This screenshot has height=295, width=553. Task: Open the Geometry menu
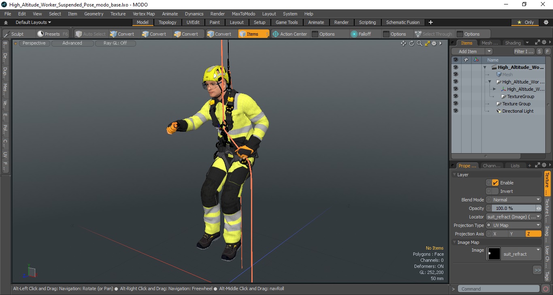(94, 14)
